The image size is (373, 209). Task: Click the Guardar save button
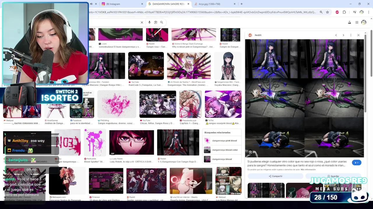pos(333,176)
